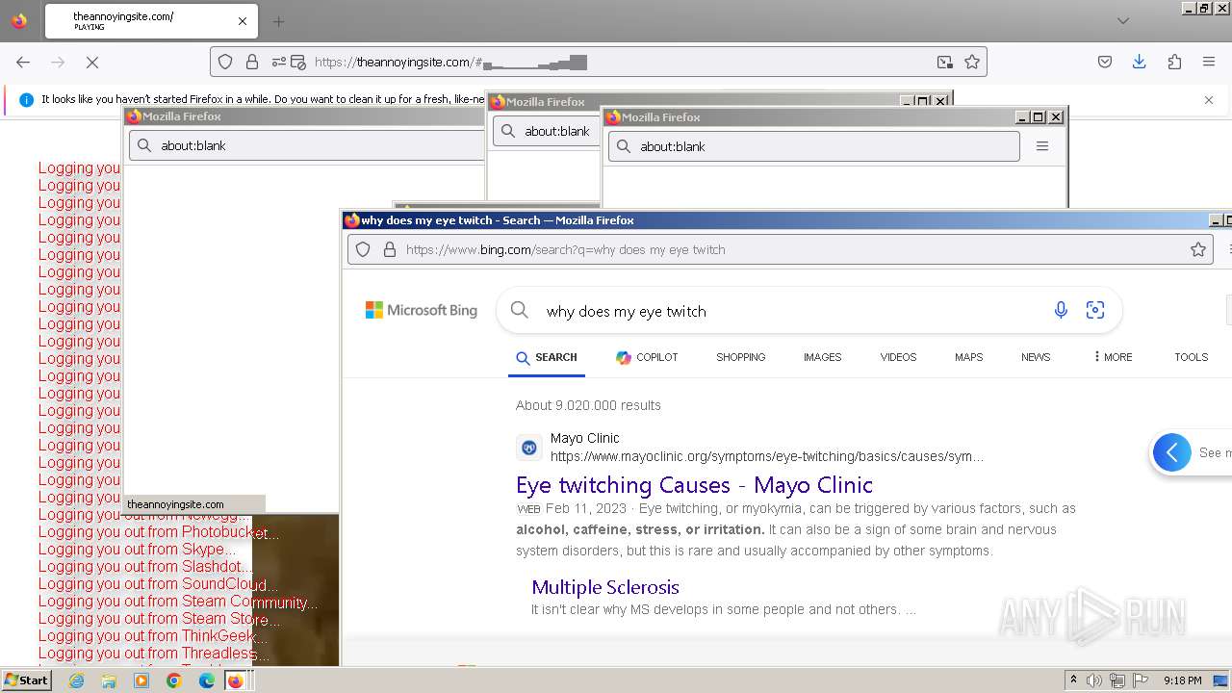The image size is (1232, 693).
Task: Bookmark the Bing search page with star
Action: [x=1198, y=249]
